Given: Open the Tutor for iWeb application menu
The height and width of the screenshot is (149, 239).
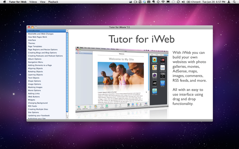Looking at the screenshot, I should [x=18, y=2].
